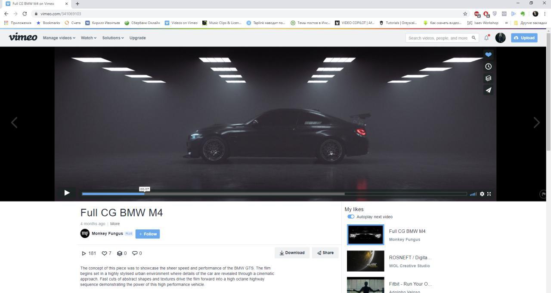Open Fitbit - Run Your video thumbnail
Viewport: 551px width, 293px height.
pyautogui.click(x=365, y=285)
